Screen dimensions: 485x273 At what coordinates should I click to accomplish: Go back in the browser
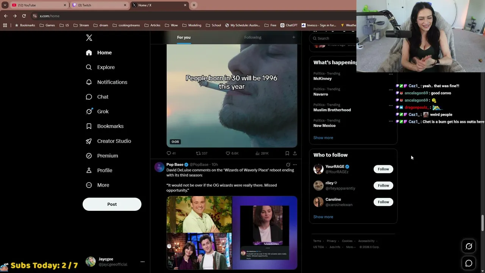[x=6, y=16]
